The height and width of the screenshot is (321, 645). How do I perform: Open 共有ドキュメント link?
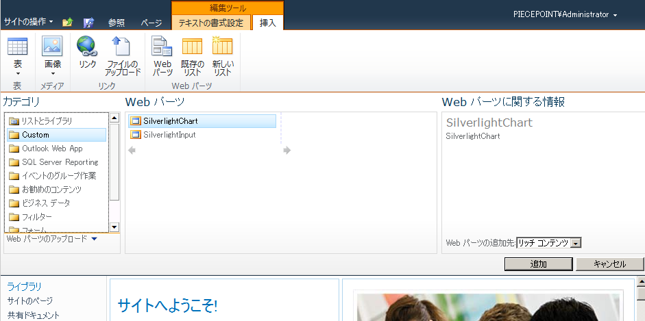[x=34, y=316]
